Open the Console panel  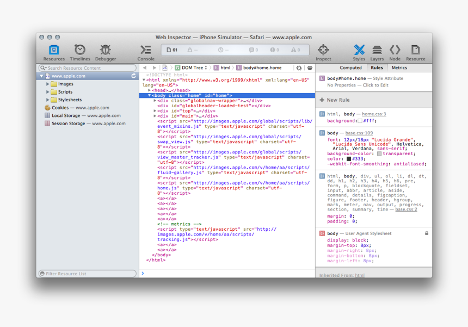[145, 51]
